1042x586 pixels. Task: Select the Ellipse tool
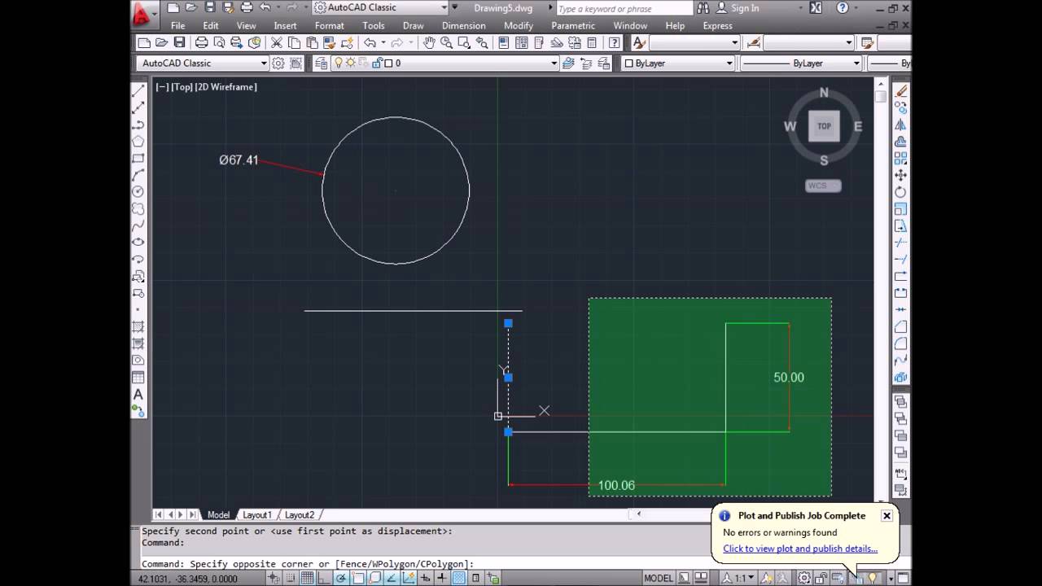(x=139, y=242)
